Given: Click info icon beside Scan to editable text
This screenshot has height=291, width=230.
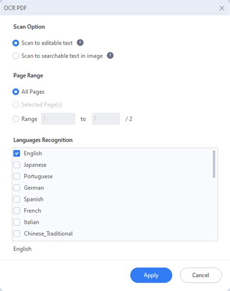Looking at the screenshot, I should (x=80, y=43).
